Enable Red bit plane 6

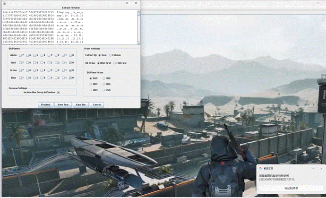click(27, 63)
